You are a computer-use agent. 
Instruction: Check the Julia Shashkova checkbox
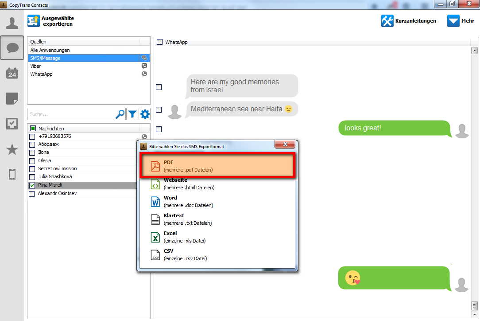pyautogui.click(x=32, y=177)
